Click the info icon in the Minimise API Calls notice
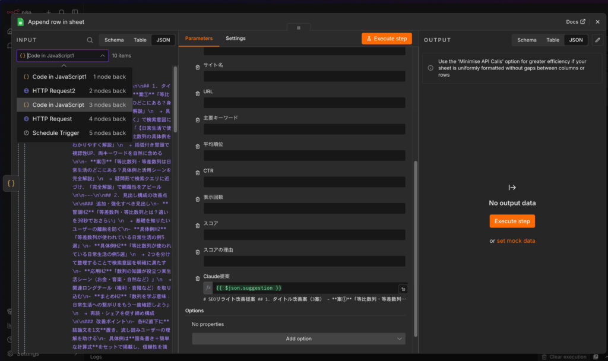Image resolution: width=608 pixels, height=361 pixels. [x=430, y=68]
